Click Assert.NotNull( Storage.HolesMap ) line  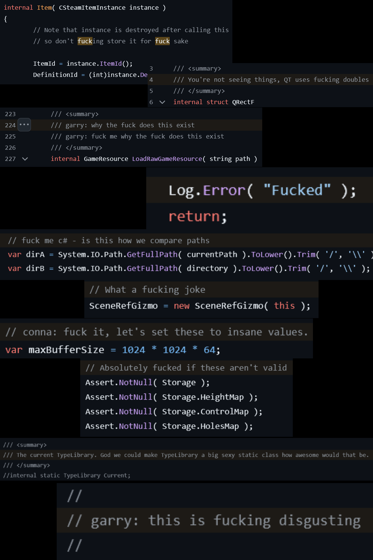click(169, 426)
